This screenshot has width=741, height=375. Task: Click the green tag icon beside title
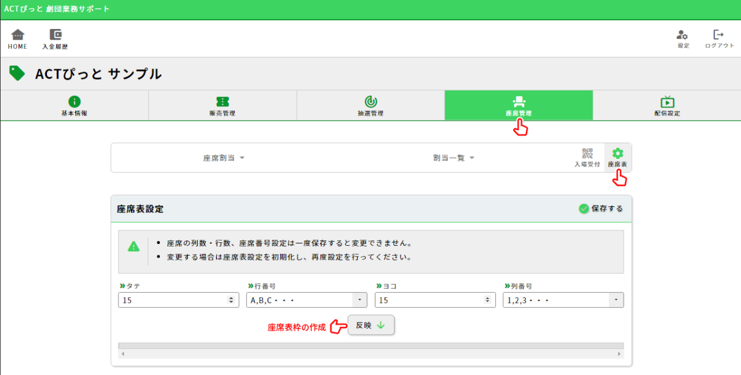point(17,74)
